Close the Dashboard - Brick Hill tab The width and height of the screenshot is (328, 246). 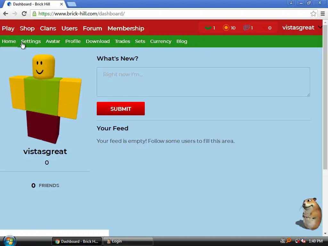point(61,4)
